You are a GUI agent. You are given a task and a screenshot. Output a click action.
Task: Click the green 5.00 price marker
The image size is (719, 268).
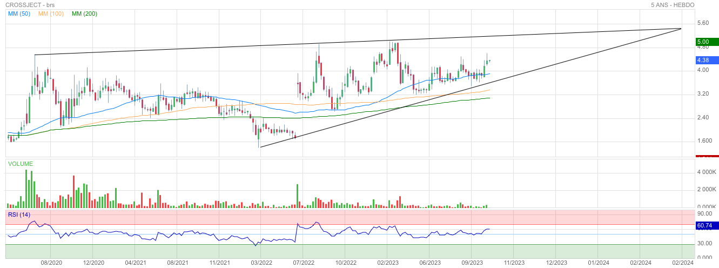pos(707,42)
